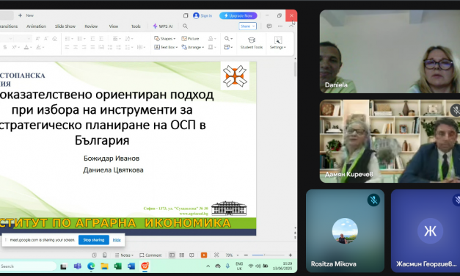
Task: Align text left
Action: tap(67, 47)
